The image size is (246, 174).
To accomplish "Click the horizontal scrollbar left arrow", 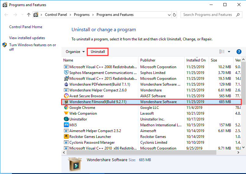I will pyautogui.click(x=64, y=152).
